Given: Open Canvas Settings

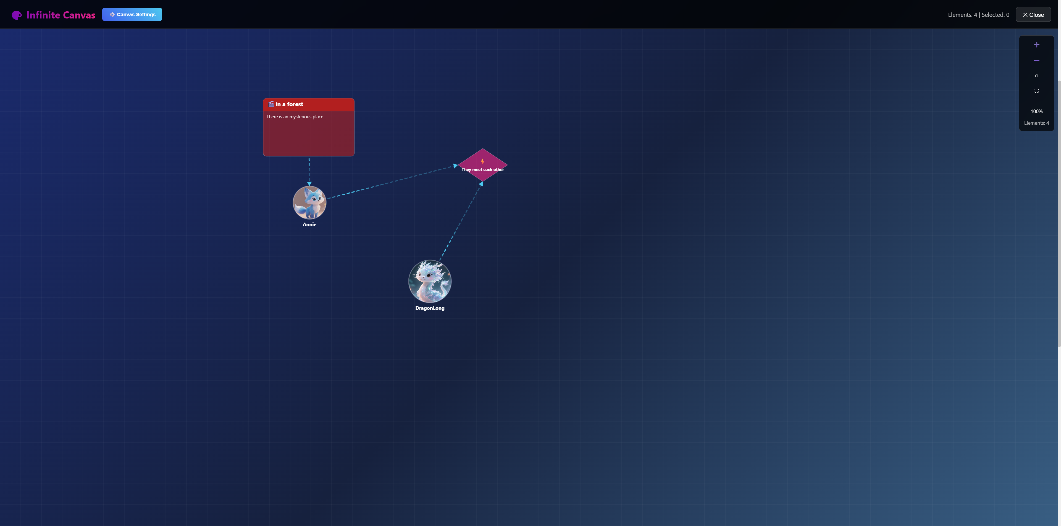Looking at the screenshot, I should click(132, 14).
